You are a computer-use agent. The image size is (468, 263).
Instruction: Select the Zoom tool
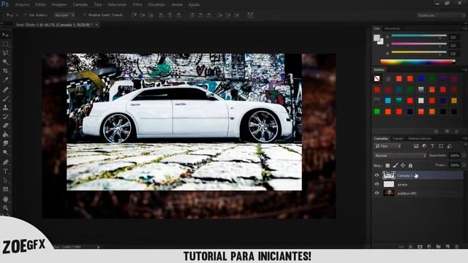pos(6,207)
